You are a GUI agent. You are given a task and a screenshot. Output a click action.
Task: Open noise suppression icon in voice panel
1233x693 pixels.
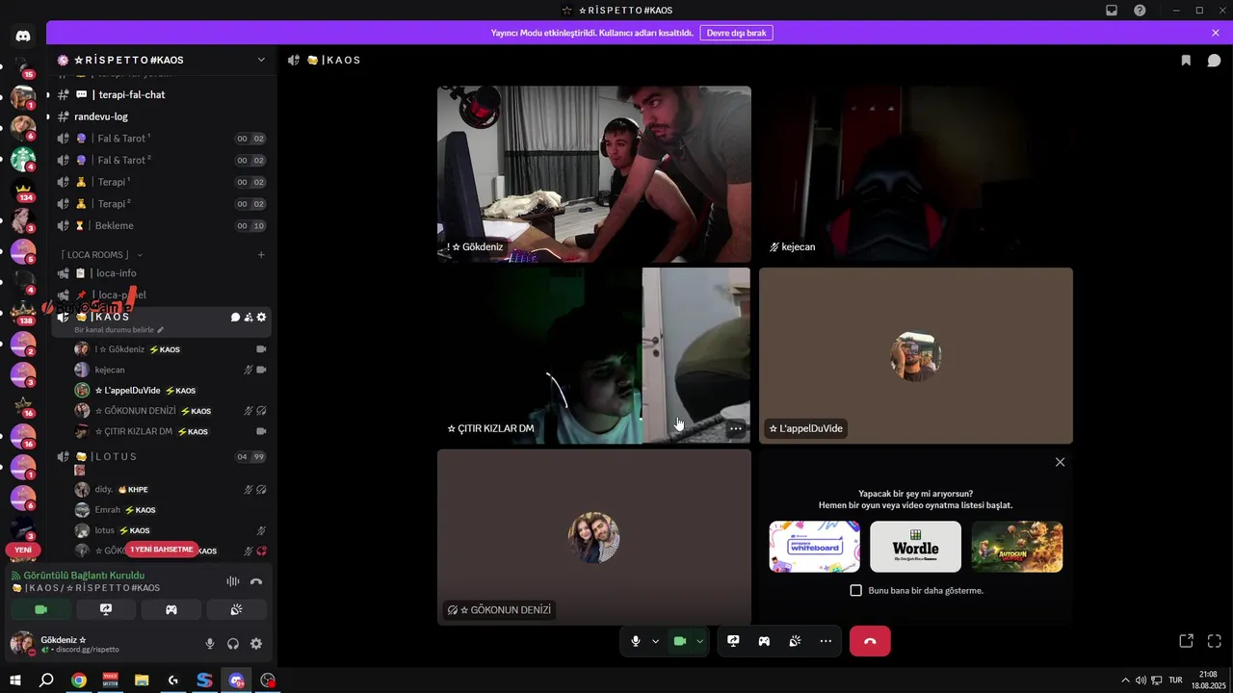pyautogui.click(x=232, y=581)
